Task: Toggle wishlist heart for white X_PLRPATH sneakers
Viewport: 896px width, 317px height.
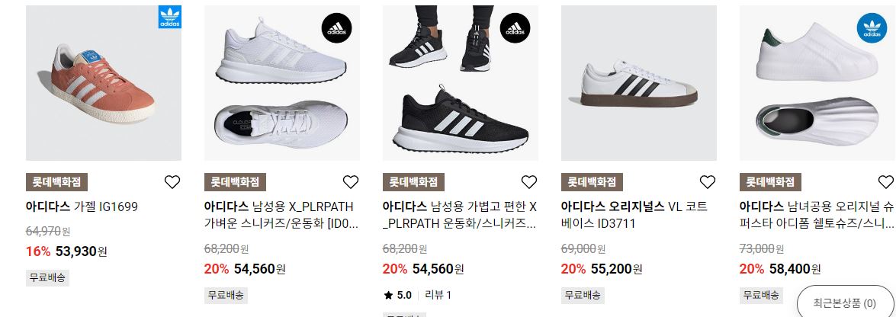Action: (x=350, y=182)
